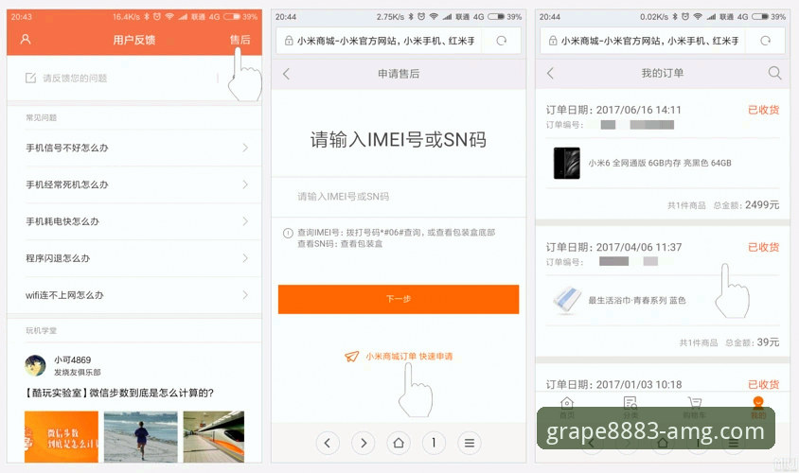This screenshot has width=799, height=473.
Task: Open the order dated 2017/04/06 11:37
Action: pyautogui.click(x=613, y=247)
